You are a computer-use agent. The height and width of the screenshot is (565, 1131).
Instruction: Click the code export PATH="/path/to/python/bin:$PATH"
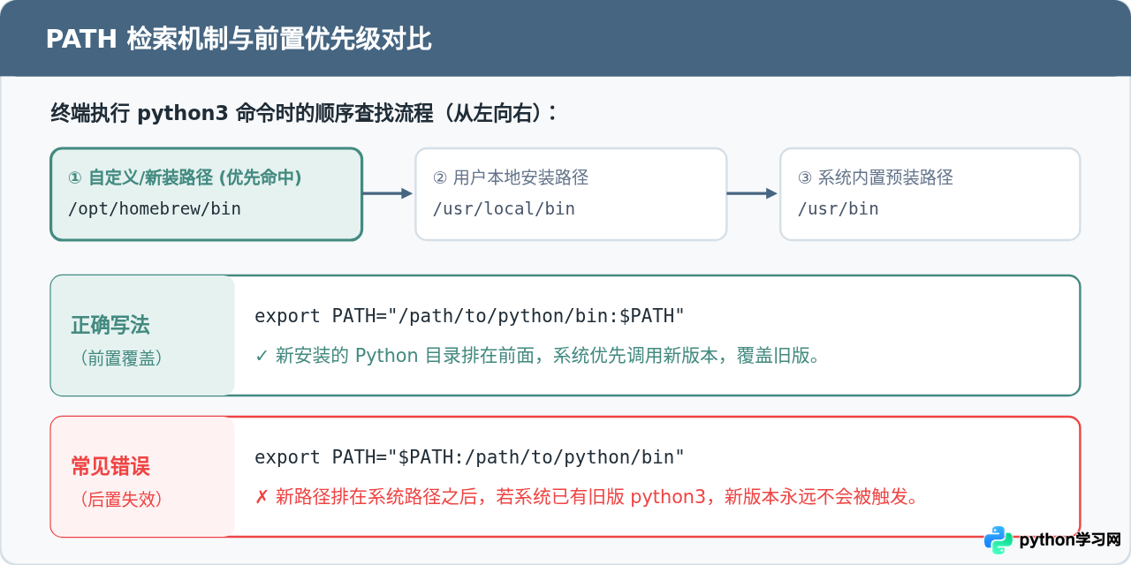click(x=470, y=316)
